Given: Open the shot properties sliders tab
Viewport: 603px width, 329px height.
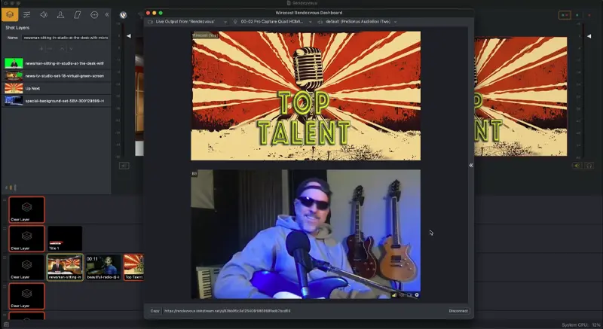Looking at the screenshot, I should [x=26, y=15].
